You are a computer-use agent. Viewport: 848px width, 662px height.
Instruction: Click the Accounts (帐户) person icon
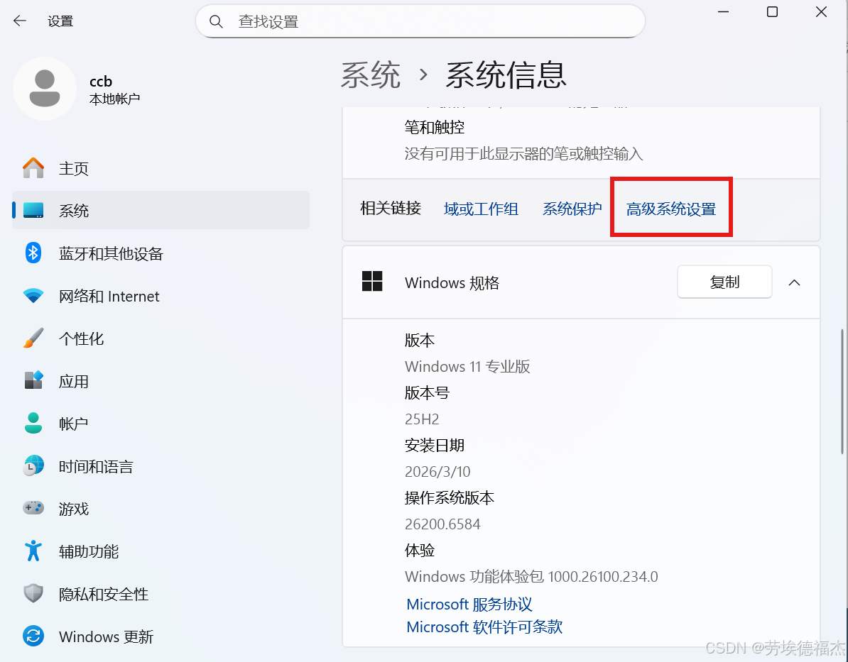point(33,423)
